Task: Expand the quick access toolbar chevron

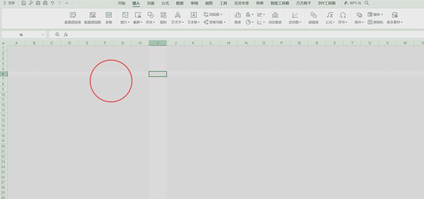Action: tap(67, 3)
